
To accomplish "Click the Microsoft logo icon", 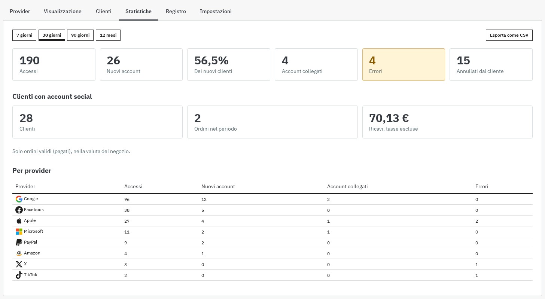I will (x=19, y=232).
